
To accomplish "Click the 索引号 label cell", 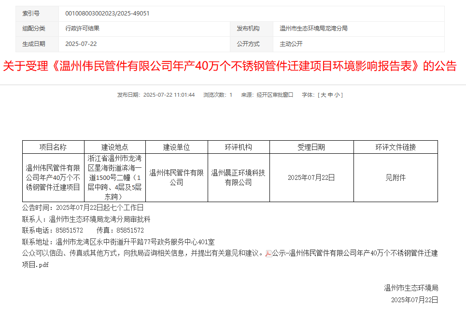I will click(37, 14).
